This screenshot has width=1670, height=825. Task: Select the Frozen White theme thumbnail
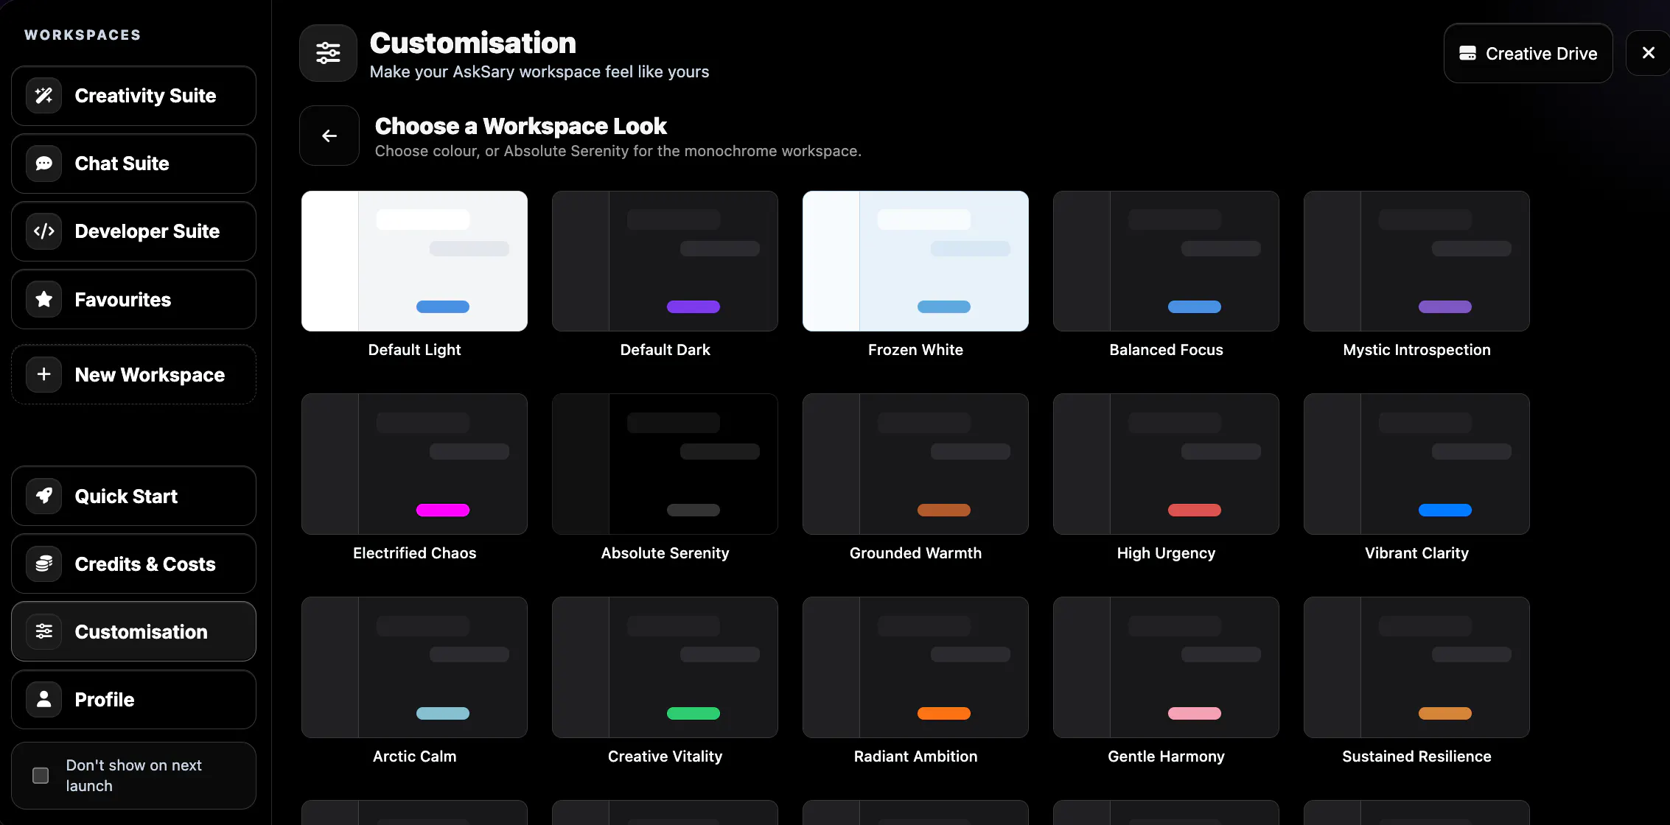coord(915,261)
